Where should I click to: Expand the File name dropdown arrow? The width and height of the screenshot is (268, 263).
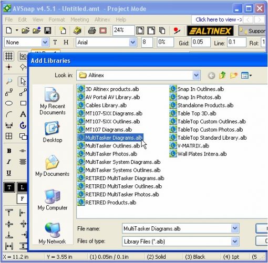(235, 228)
